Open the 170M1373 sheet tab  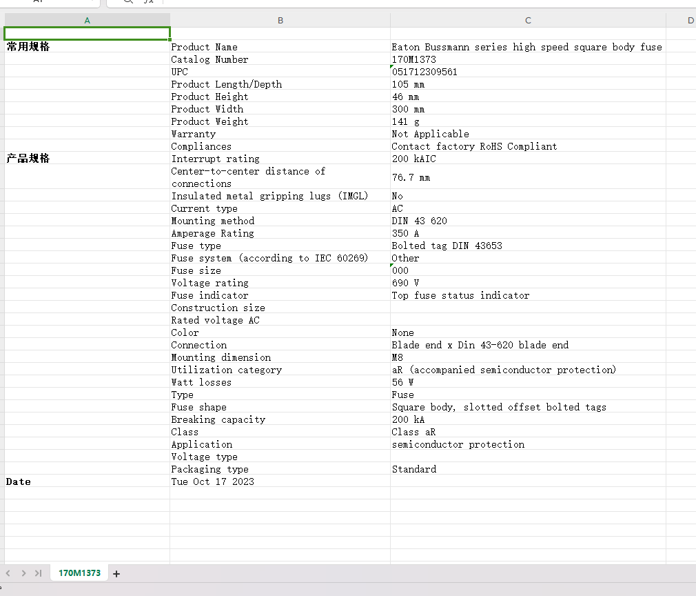click(x=79, y=573)
